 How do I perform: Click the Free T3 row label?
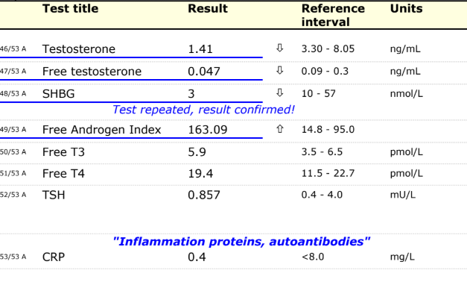click(x=63, y=152)
